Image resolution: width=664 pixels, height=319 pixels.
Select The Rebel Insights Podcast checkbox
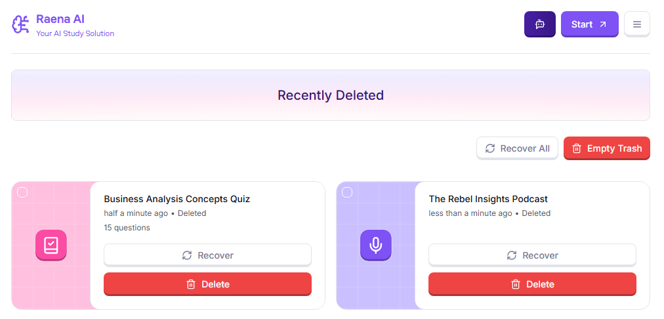pos(347,192)
